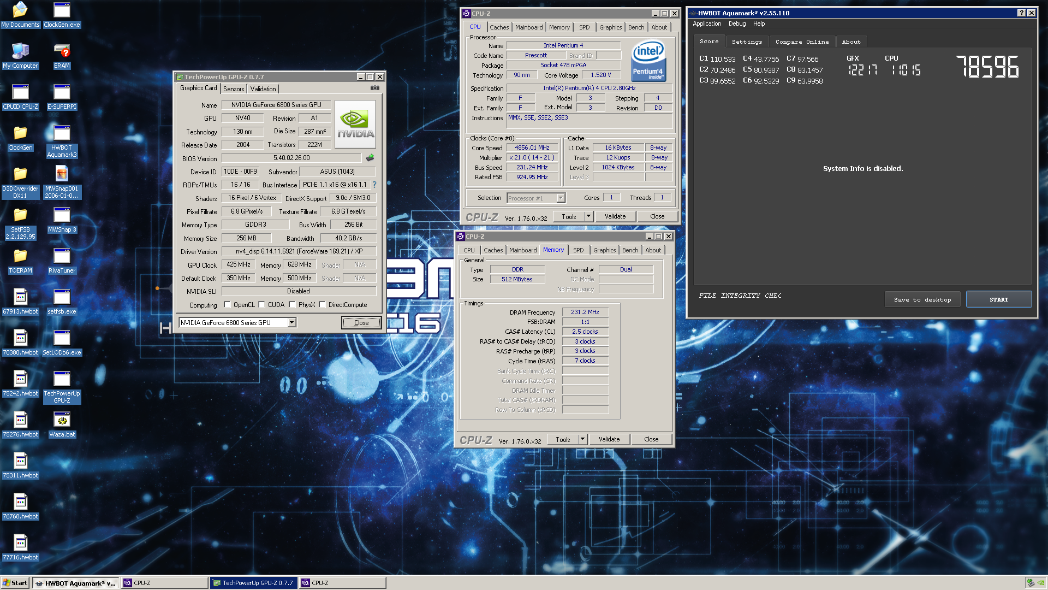Open the My Documents desktop icon
The image size is (1048, 590).
coord(20,14)
